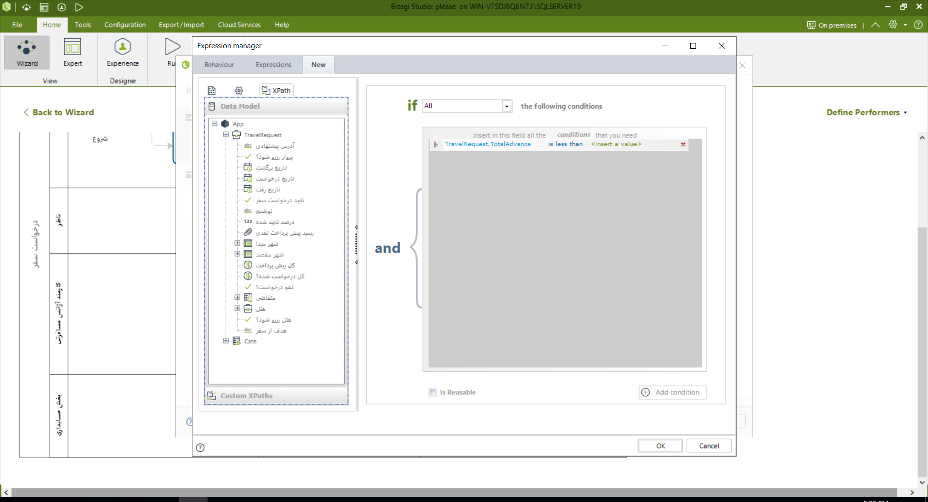The height and width of the screenshot is (502, 928).
Task: Select the رسید پیش پرداخت نقدی attribute
Action: click(x=284, y=233)
